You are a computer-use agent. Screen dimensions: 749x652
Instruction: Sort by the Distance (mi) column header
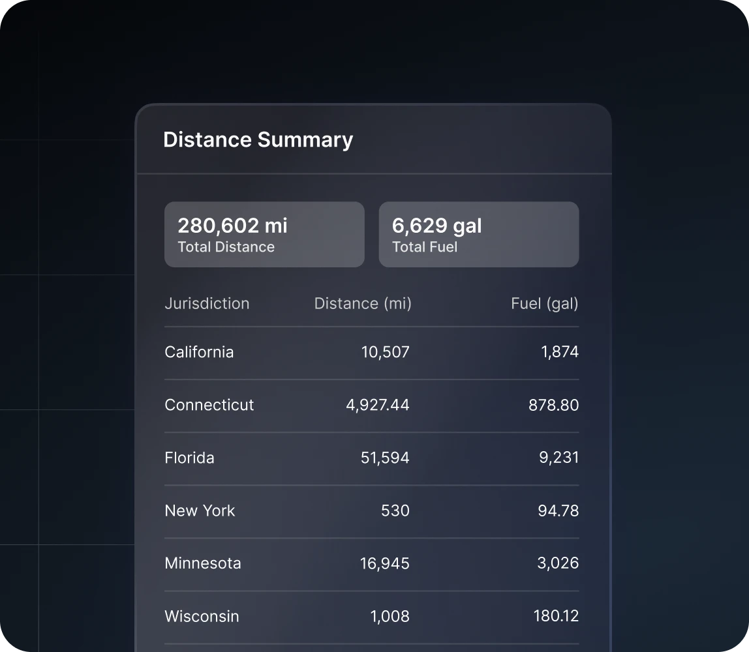(x=363, y=304)
